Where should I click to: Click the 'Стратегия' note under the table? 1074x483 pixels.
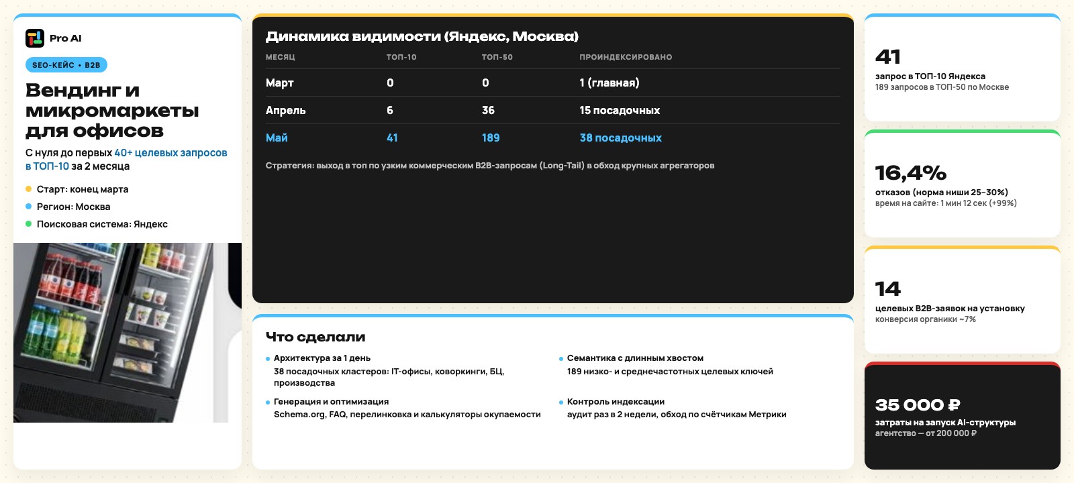pyautogui.click(x=490, y=166)
